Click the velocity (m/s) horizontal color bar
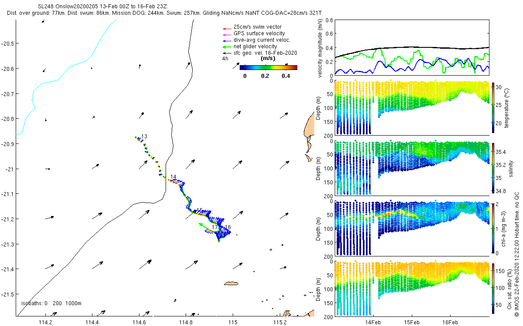This screenshot has width=523, height=326. [x=268, y=67]
